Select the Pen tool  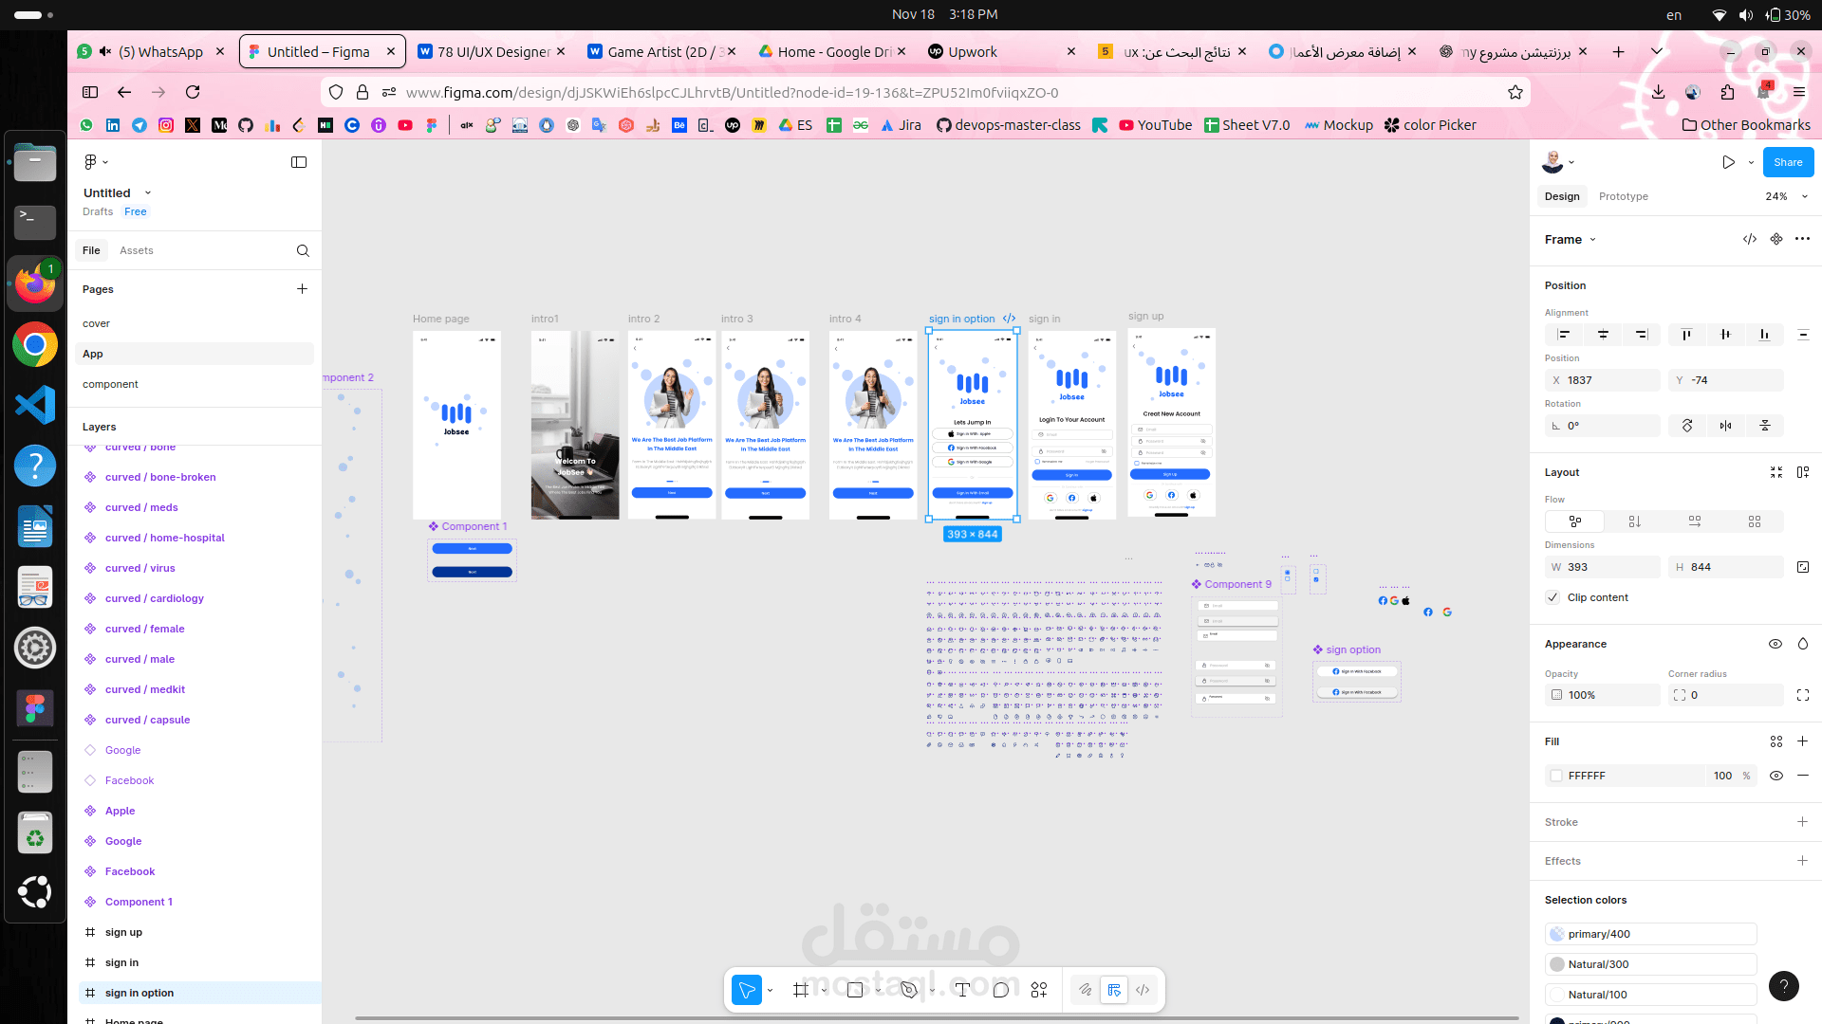[x=909, y=990]
